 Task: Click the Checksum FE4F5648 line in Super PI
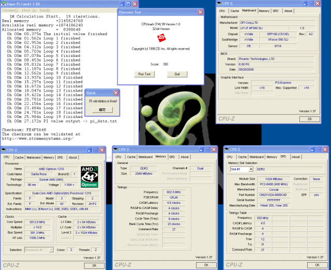click(x=24, y=130)
